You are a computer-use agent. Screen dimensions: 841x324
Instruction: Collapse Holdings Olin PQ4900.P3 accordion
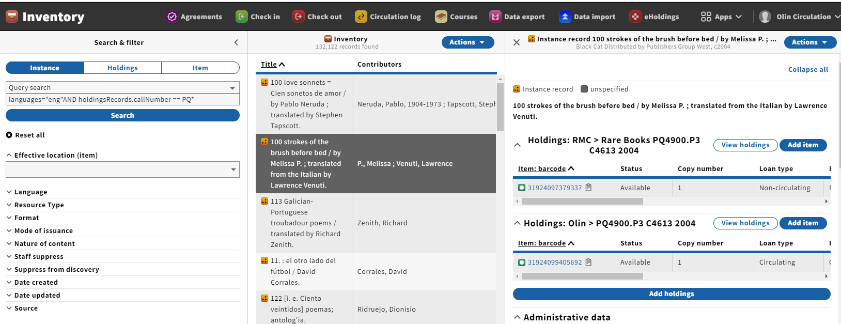pyautogui.click(x=518, y=223)
